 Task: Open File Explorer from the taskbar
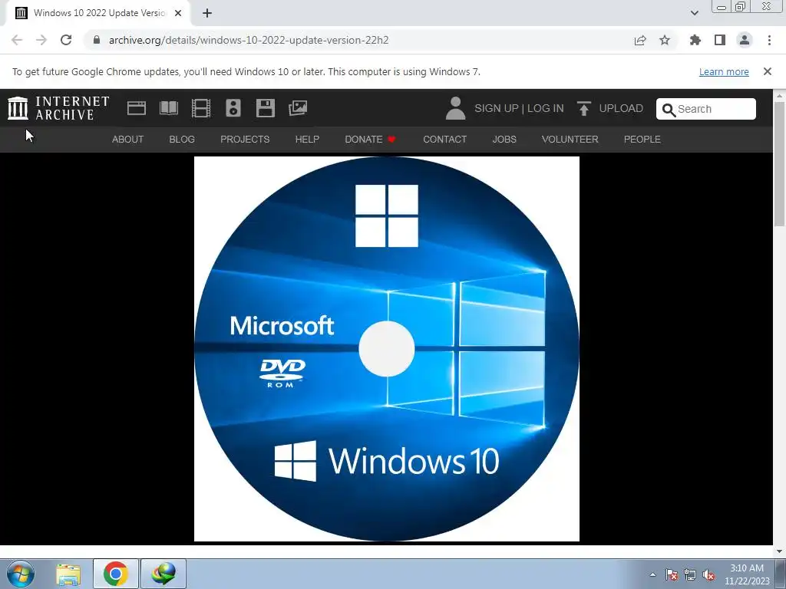68,574
